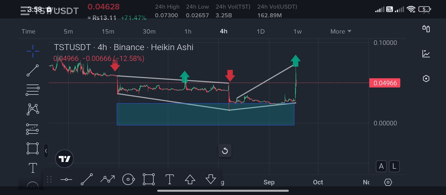This screenshot has width=446, height=195.
Task: Toggle auto scale with the A button
Action: coord(381,166)
